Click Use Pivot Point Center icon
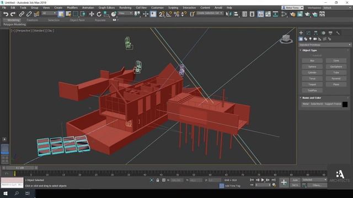Image resolution: width=353 pixels, height=198 pixels. (x=137, y=14)
